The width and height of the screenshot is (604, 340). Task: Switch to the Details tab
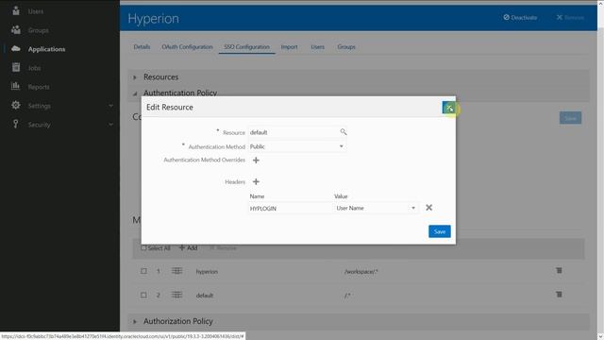tap(142, 46)
